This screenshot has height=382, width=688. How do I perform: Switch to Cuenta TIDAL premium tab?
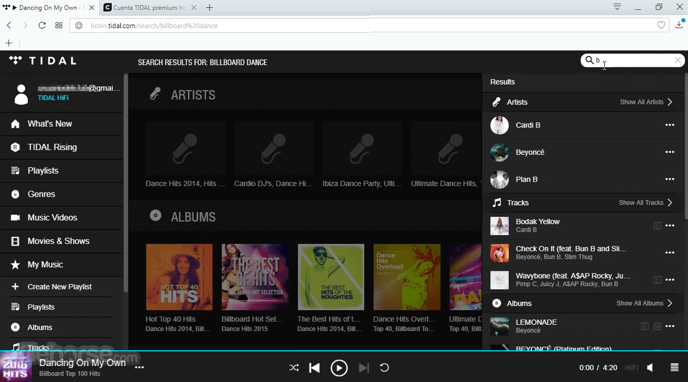pos(149,8)
